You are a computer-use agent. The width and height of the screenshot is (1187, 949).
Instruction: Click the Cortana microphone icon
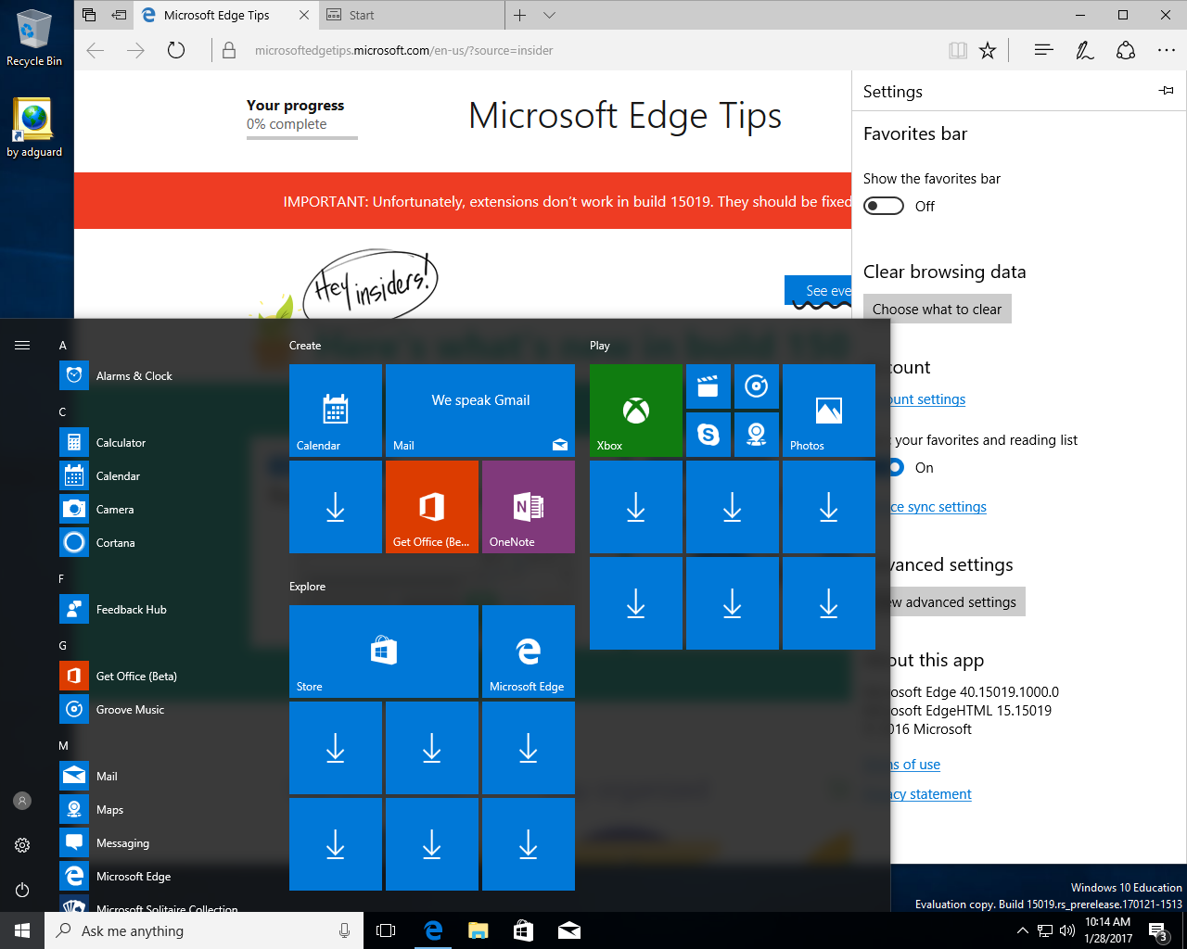345,930
